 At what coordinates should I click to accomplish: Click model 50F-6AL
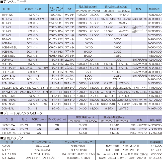7,60
